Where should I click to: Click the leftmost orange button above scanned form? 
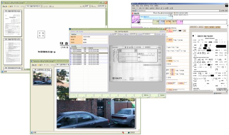[x=206, y=27]
